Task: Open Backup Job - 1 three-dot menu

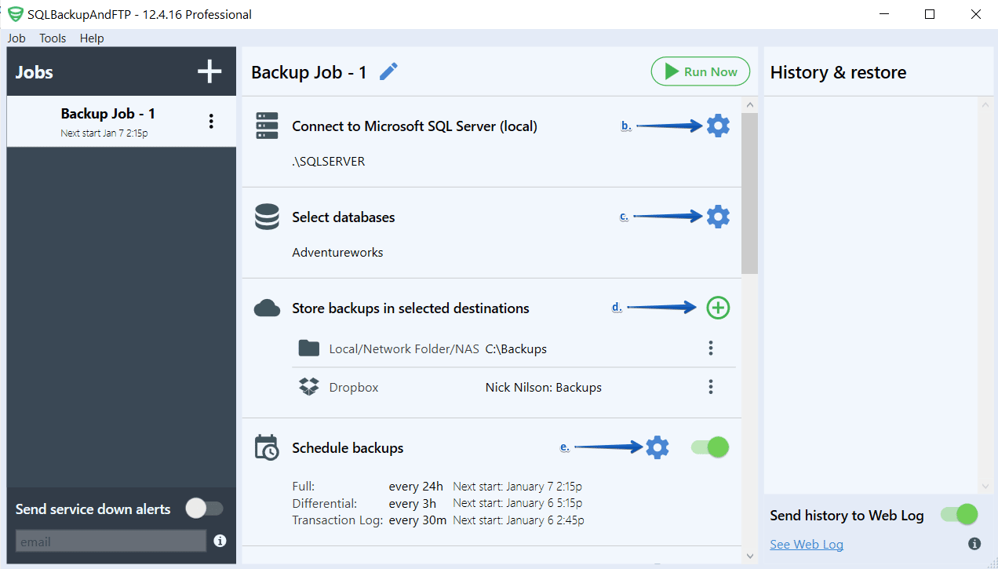Action: coord(210,121)
